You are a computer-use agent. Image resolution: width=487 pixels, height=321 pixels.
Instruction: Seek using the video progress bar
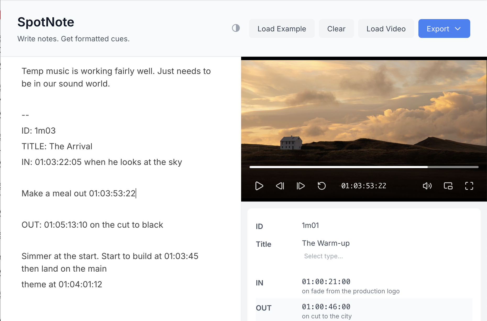364,167
